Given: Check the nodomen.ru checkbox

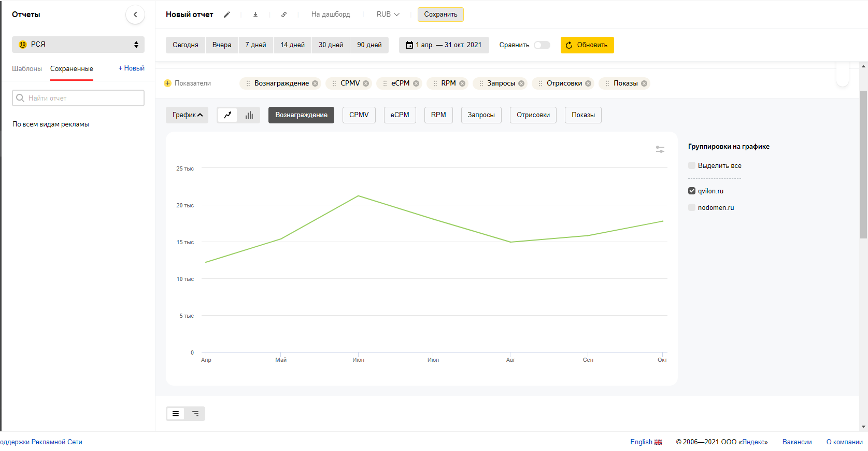Looking at the screenshot, I should [x=692, y=207].
